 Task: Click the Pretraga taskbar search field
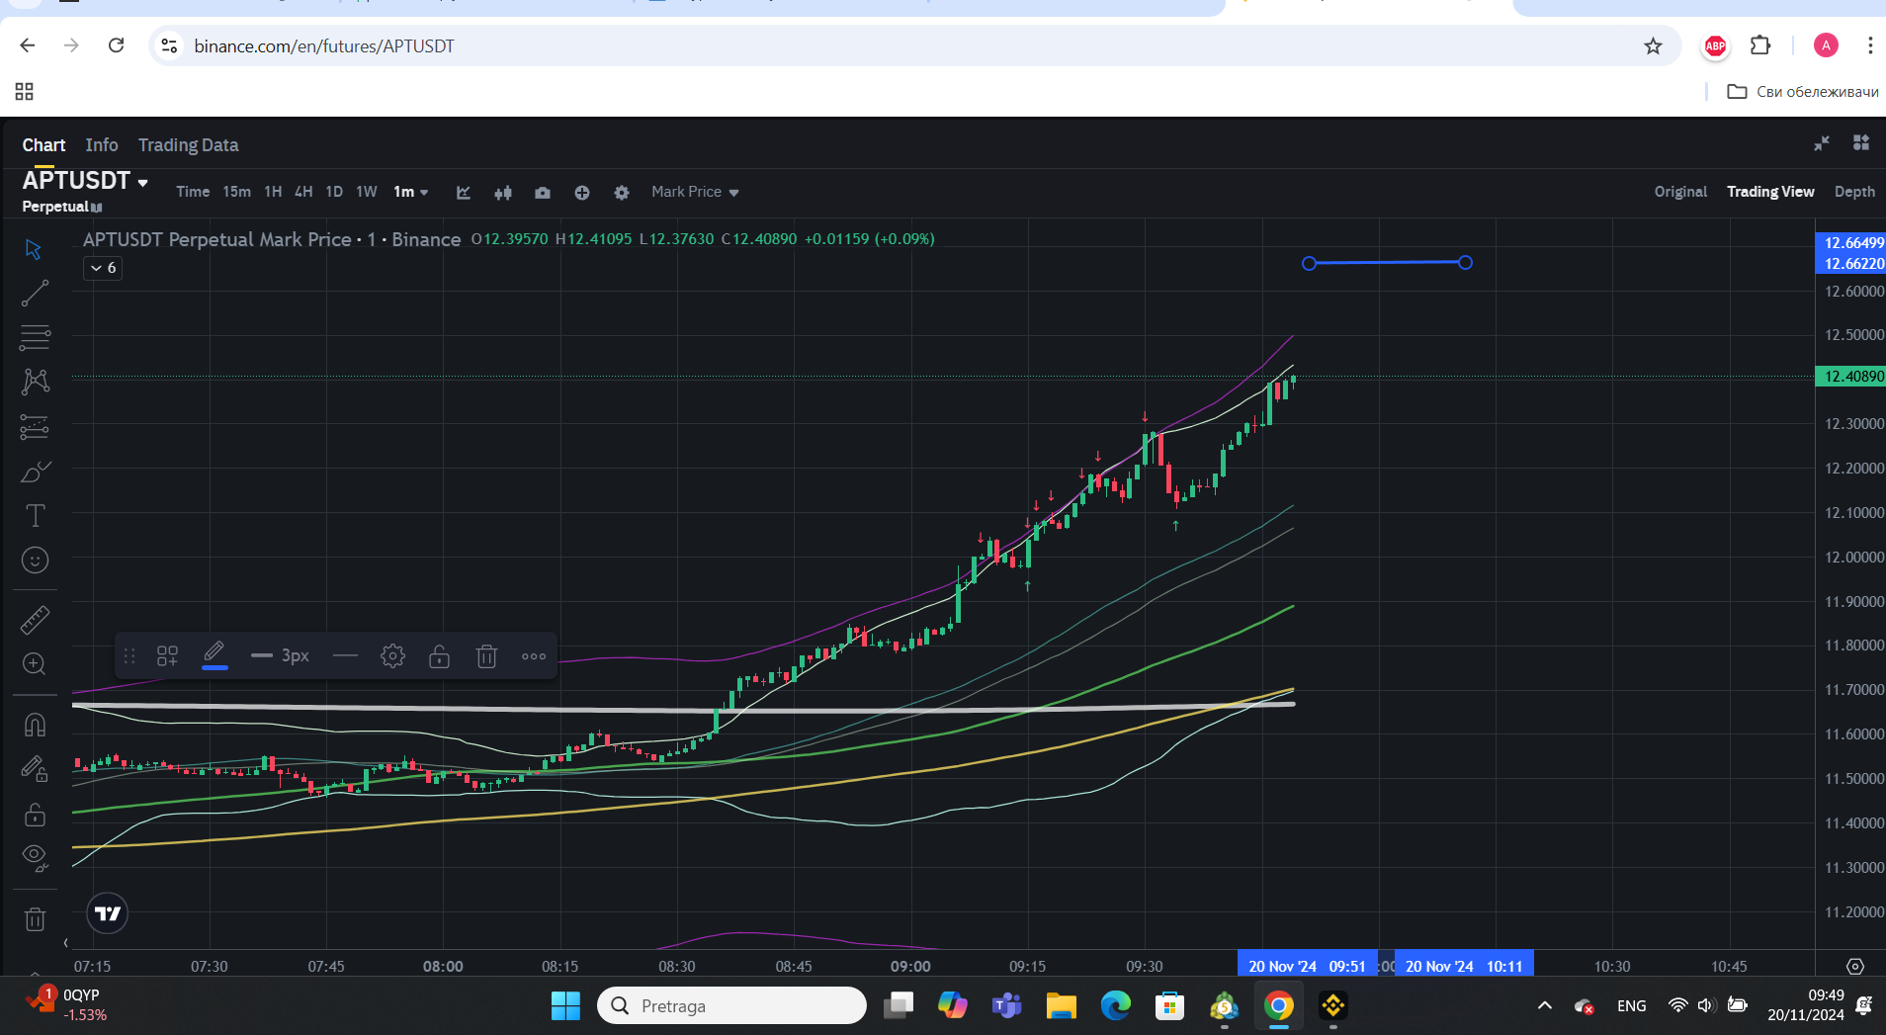pyautogui.click(x=731, y=1005)
